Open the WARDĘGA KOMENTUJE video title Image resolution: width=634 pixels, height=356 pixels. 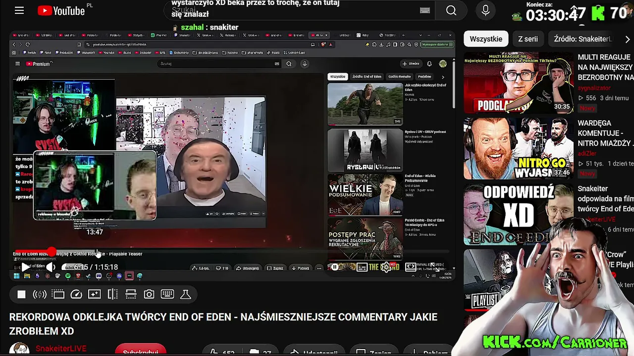pyautogui.click(x=605, y=133)
